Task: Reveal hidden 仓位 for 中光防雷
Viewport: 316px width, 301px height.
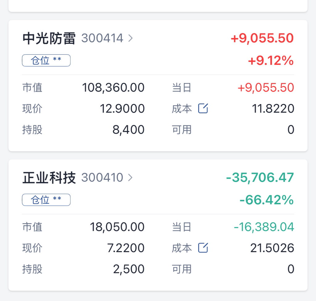Action: pos(46,60)
